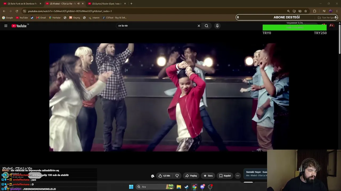Save the video with Kaydet button

[x=225, y=176]
